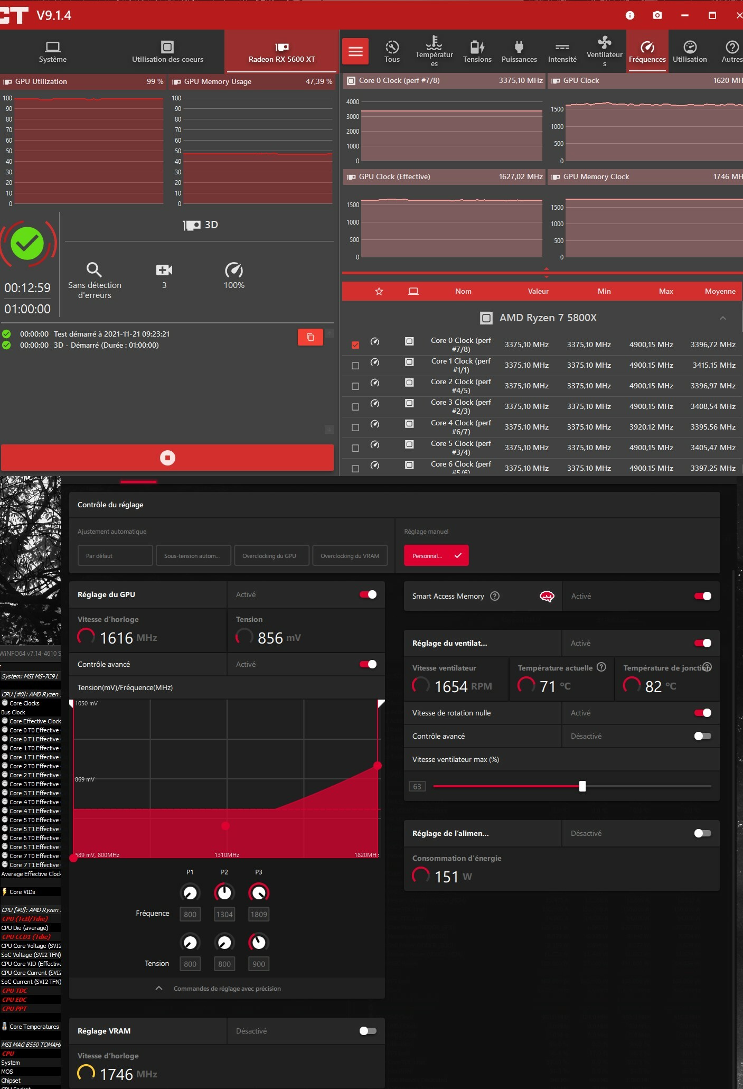Click the P2 frequency input field 1304
Image resolution: width=743 pixels, height=1089 pixels.
[224, 914]
